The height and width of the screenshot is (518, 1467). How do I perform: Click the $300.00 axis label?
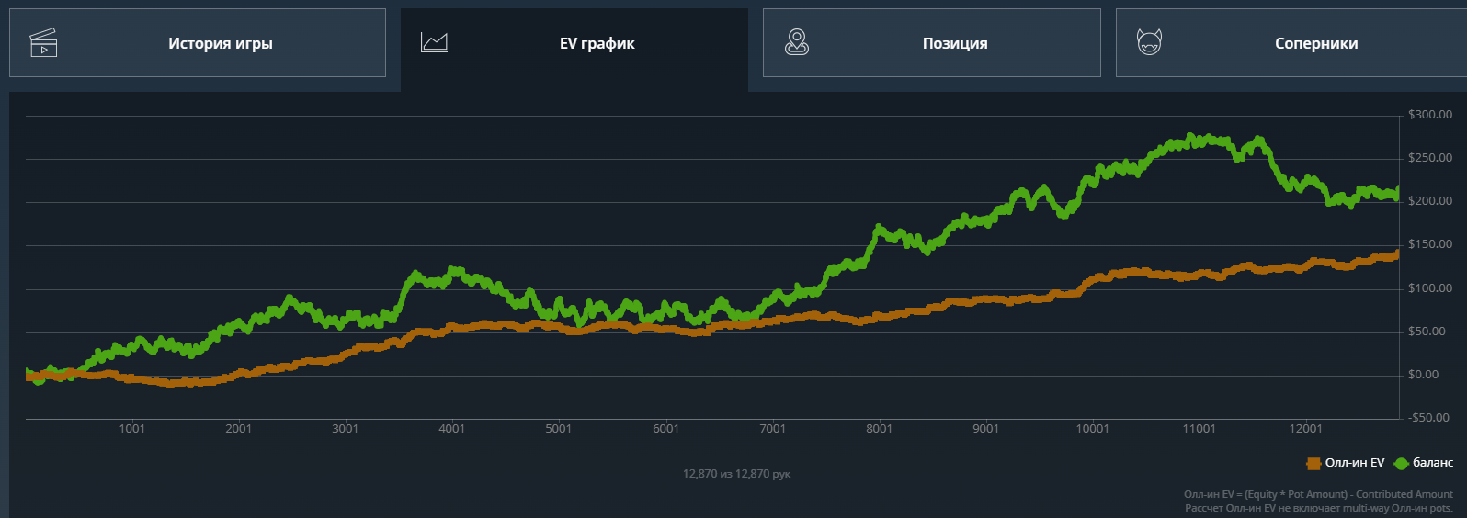coord(1430,115)
